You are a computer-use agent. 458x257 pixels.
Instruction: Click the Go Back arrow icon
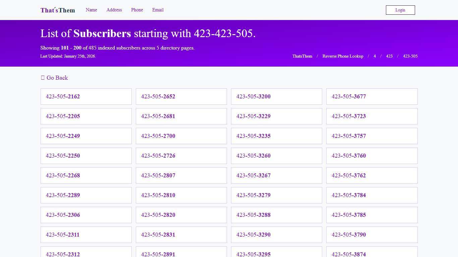pos(43,78)
